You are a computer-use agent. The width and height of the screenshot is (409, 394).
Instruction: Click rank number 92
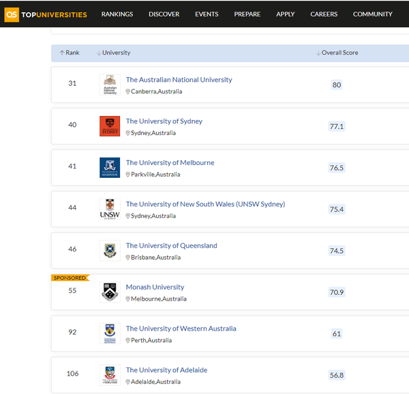pos(72,332)
